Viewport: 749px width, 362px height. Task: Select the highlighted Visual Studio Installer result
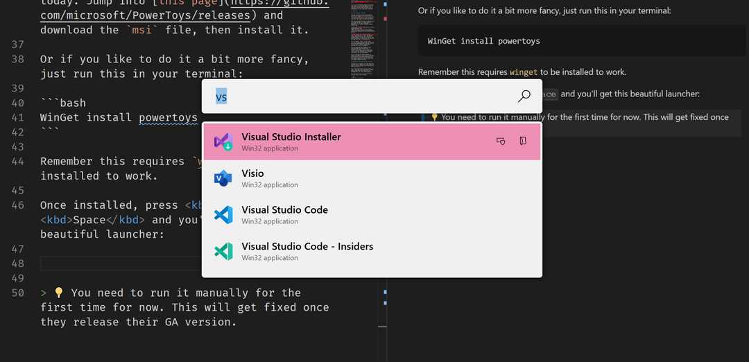click(372, 141)
